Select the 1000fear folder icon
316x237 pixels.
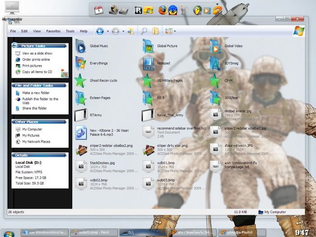pos(215,98)
